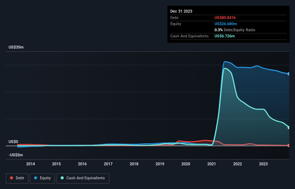Click the 2016 x-axis label
This screenshot has height=189, width=295.
click(82, 164)
